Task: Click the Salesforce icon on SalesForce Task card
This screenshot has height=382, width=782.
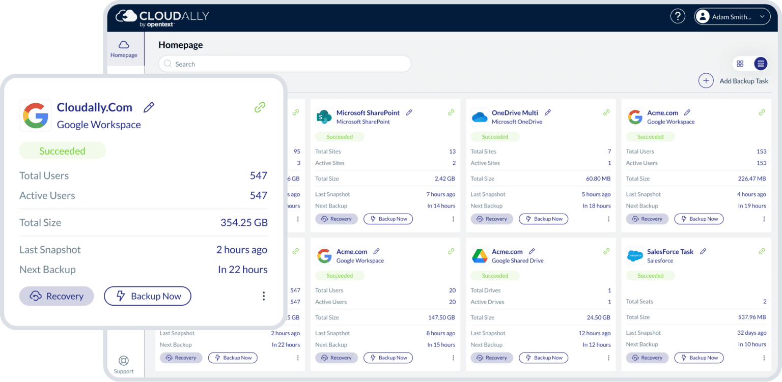Action: 635,256
